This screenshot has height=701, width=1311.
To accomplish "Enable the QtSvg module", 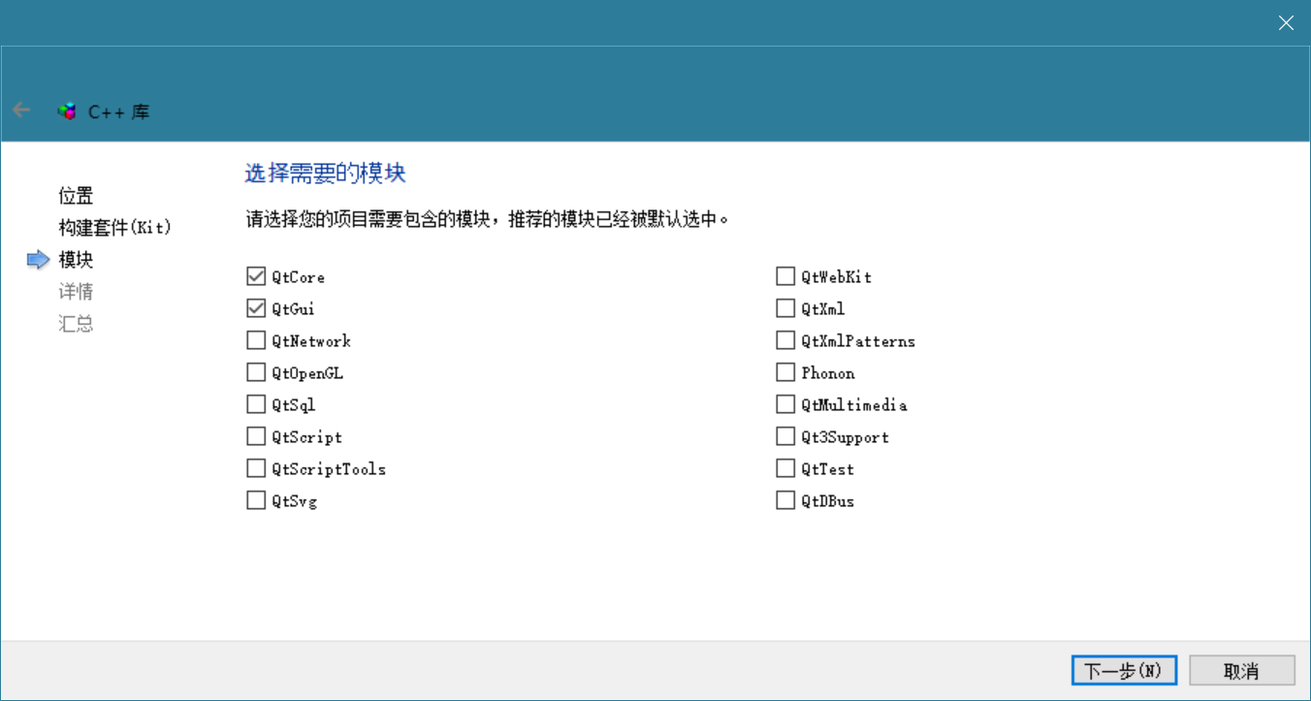I will [x=256, y=500].
